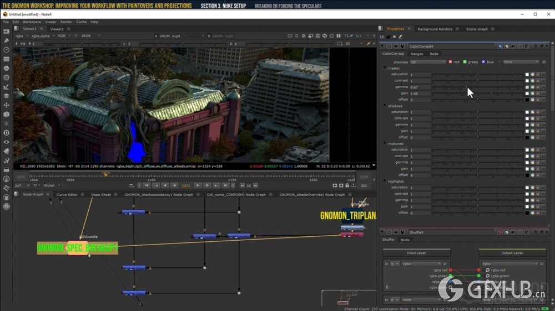Switch to the Curve Editor tab
This screenshot has width=555, height=311.
tap(67, 194)
